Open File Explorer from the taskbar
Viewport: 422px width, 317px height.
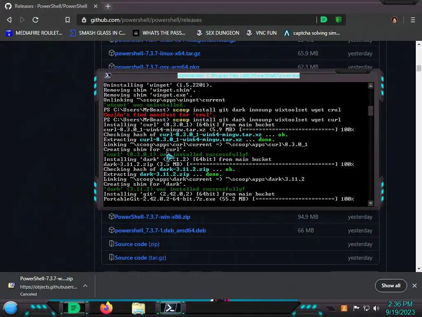pyautogui.click(x=138, y=308)
